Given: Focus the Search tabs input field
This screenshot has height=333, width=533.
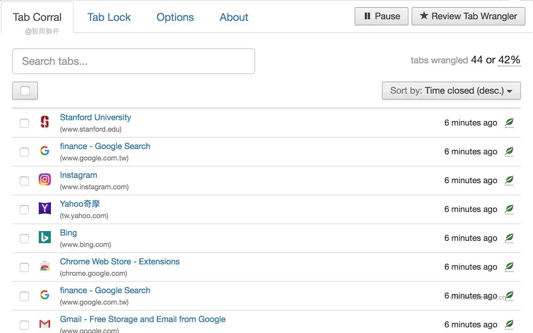Looking at the screenshot, I should click(133, 61).
